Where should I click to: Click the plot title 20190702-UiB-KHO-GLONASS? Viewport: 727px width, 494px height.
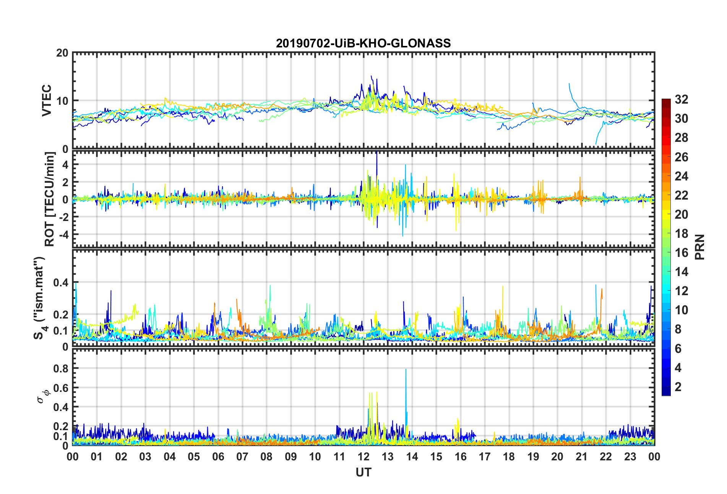pos(363,43)
